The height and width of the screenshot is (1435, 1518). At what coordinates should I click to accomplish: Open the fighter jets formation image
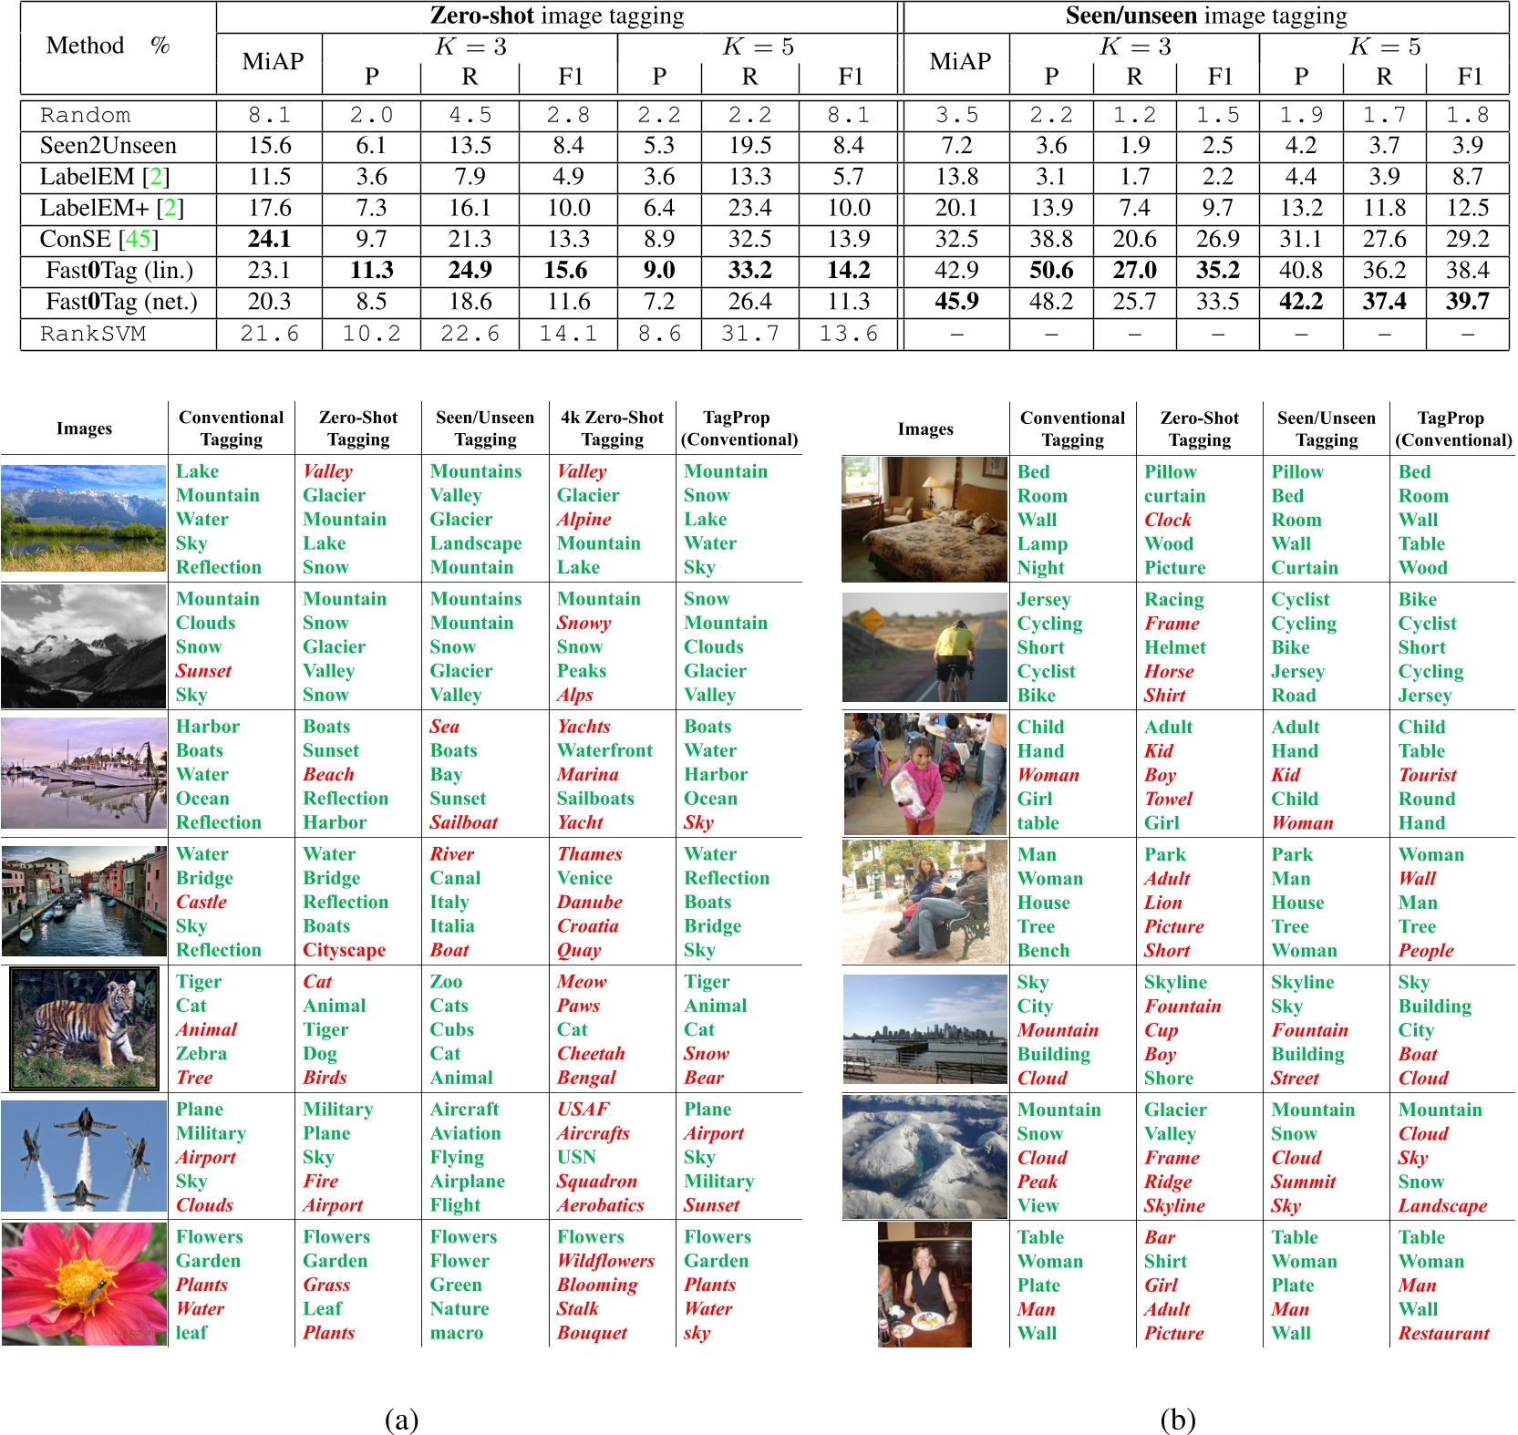click(x=84, y=1156)
